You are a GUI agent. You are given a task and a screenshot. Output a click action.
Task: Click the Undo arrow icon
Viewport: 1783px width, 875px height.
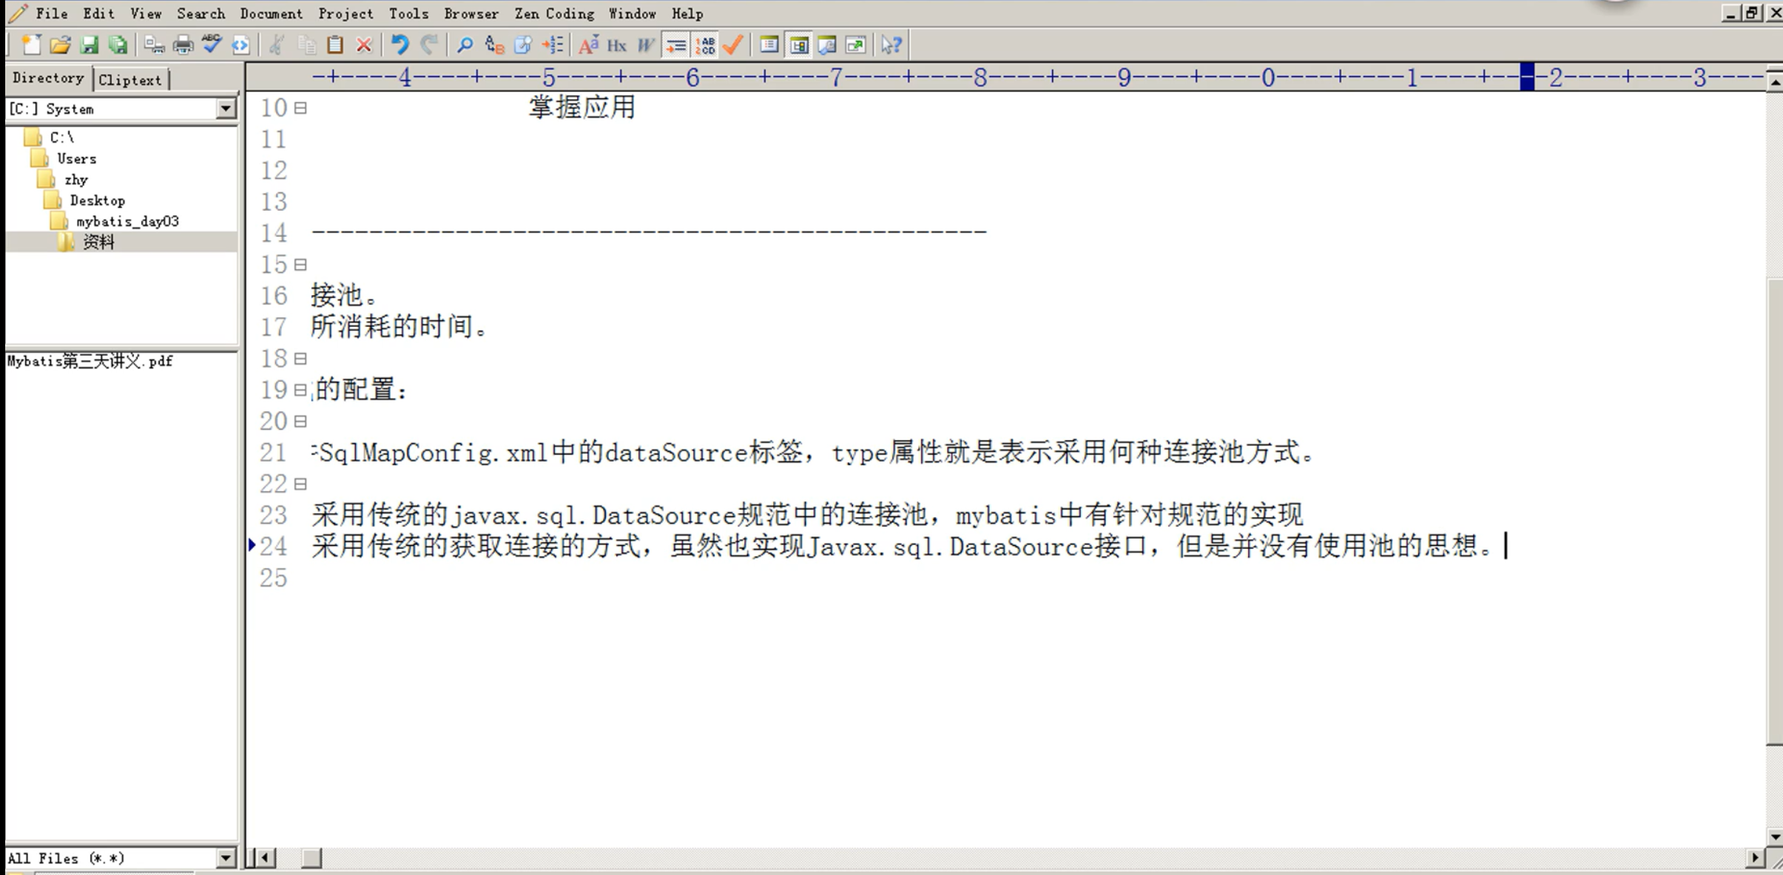pos(400,45)
